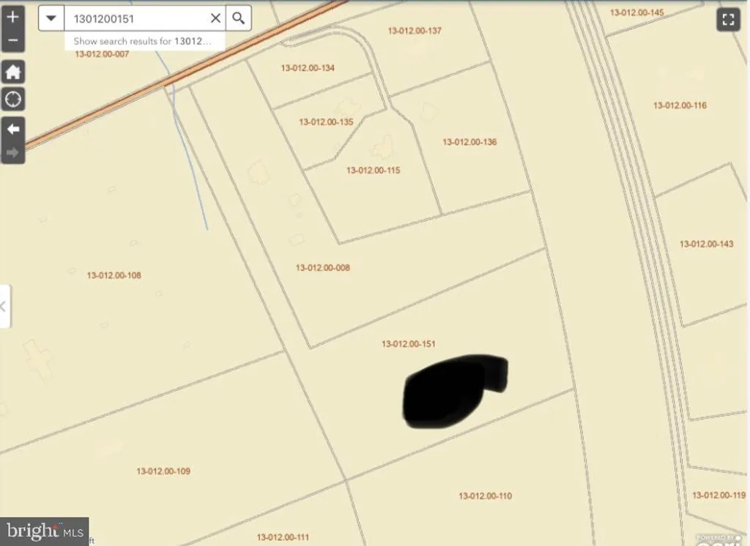The width and height of the screenshot is (750, 546).
Task: Return to default extent using the Home icon
Action: [13, 72]
